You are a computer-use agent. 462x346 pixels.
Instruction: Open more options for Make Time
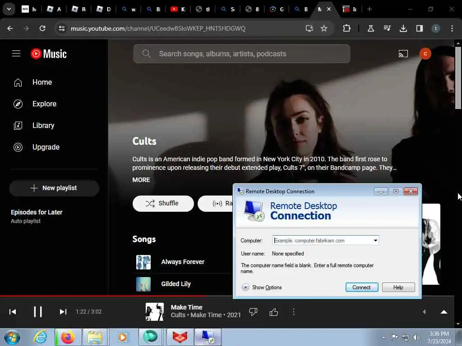[x=293, y=312]
